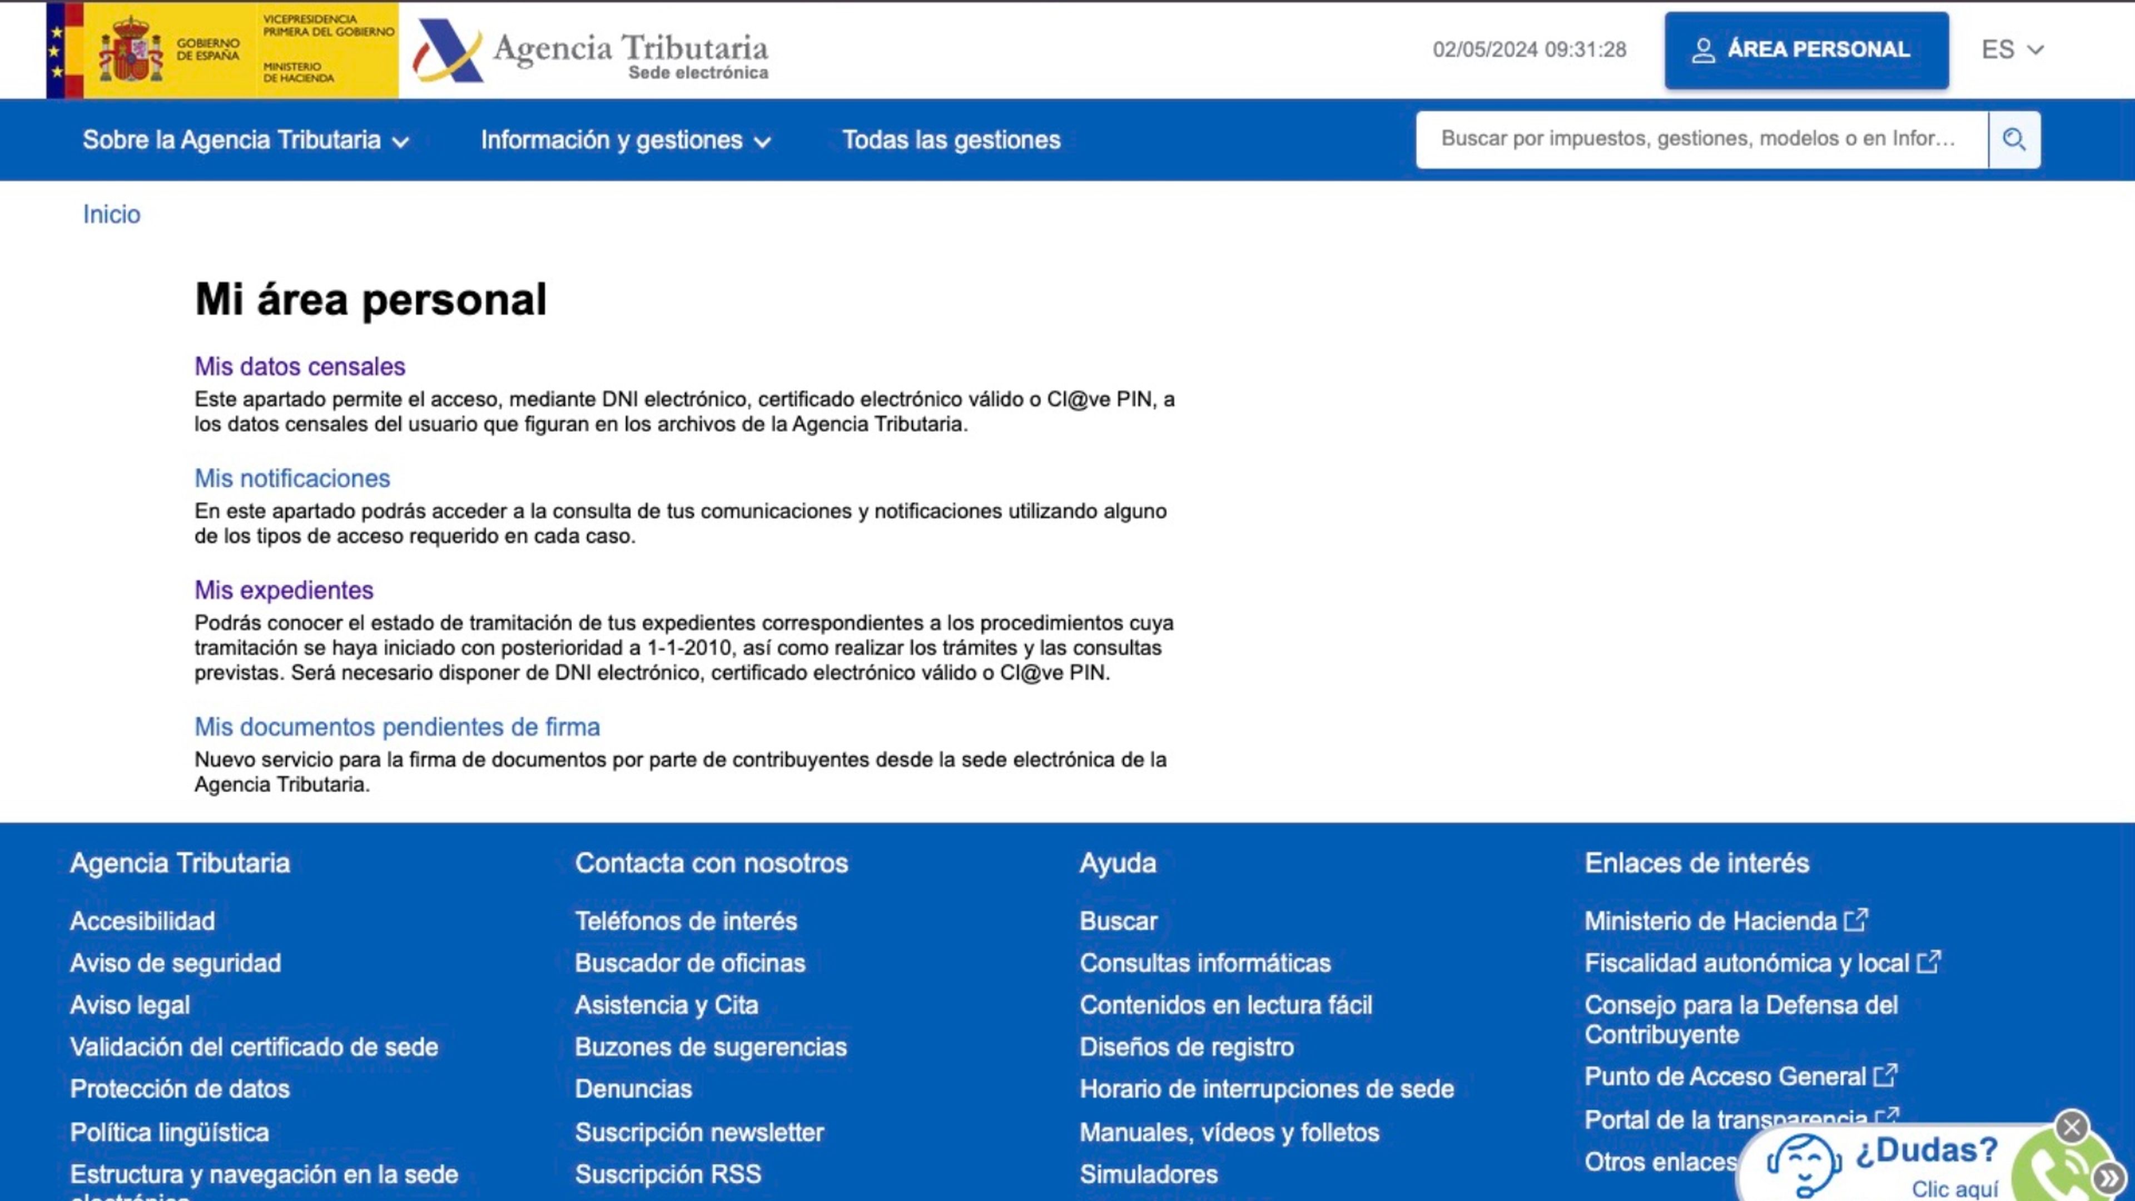2135x1201 pixels.
Task: Open Manuales, vídeos y folletos
Action: (x=1229, y=1132)
